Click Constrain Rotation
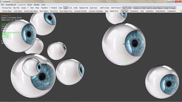The width and height of the screenshot is (182, 102). coord(80,11)
